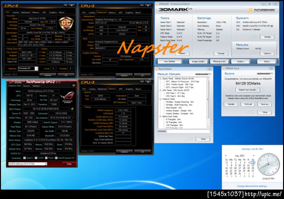The height and width of the screenshot is (199, 284).
Task: Click the Comment field in Result Details
Action: (x=188, y=132)
